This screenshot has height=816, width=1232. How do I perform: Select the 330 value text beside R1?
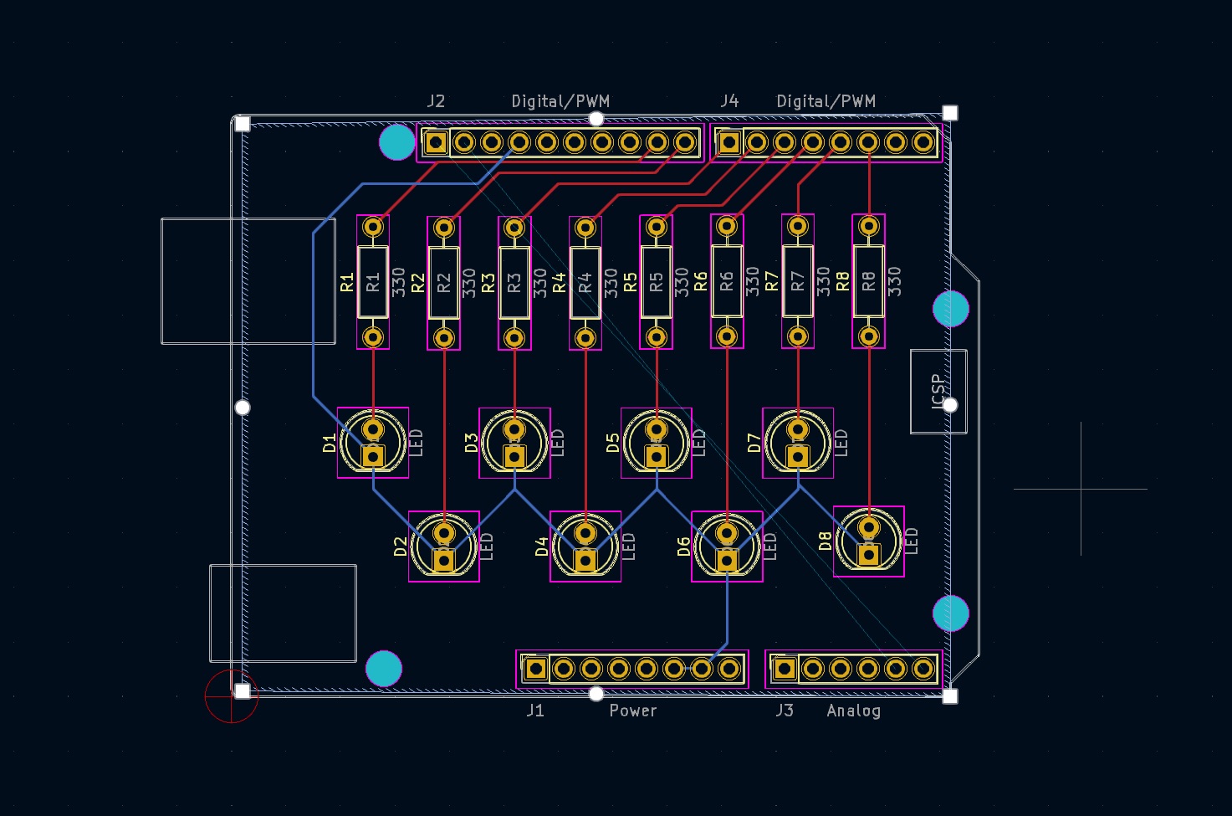399,282
